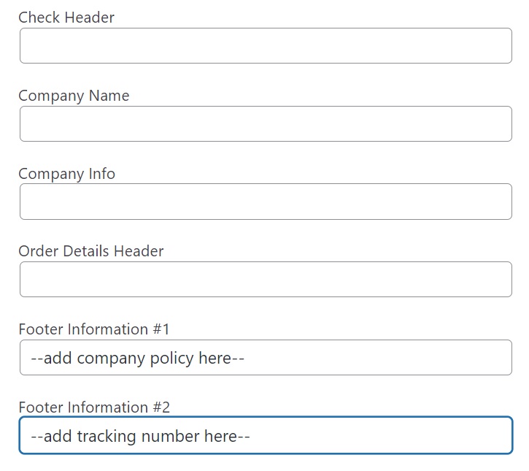Viewport: 529px width, 471px height.
Task: Click the "Order Details Header" label
Action: (x=91, y=251)
